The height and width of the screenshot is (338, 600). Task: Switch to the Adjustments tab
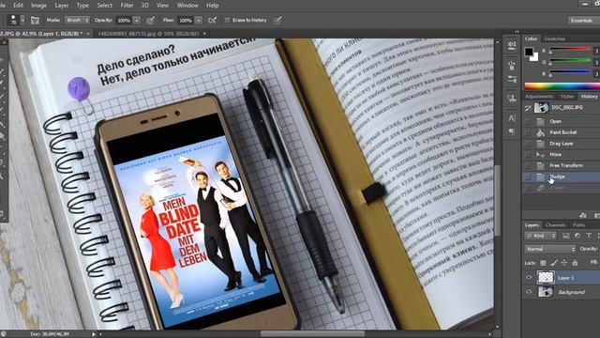tap(539, 96)
